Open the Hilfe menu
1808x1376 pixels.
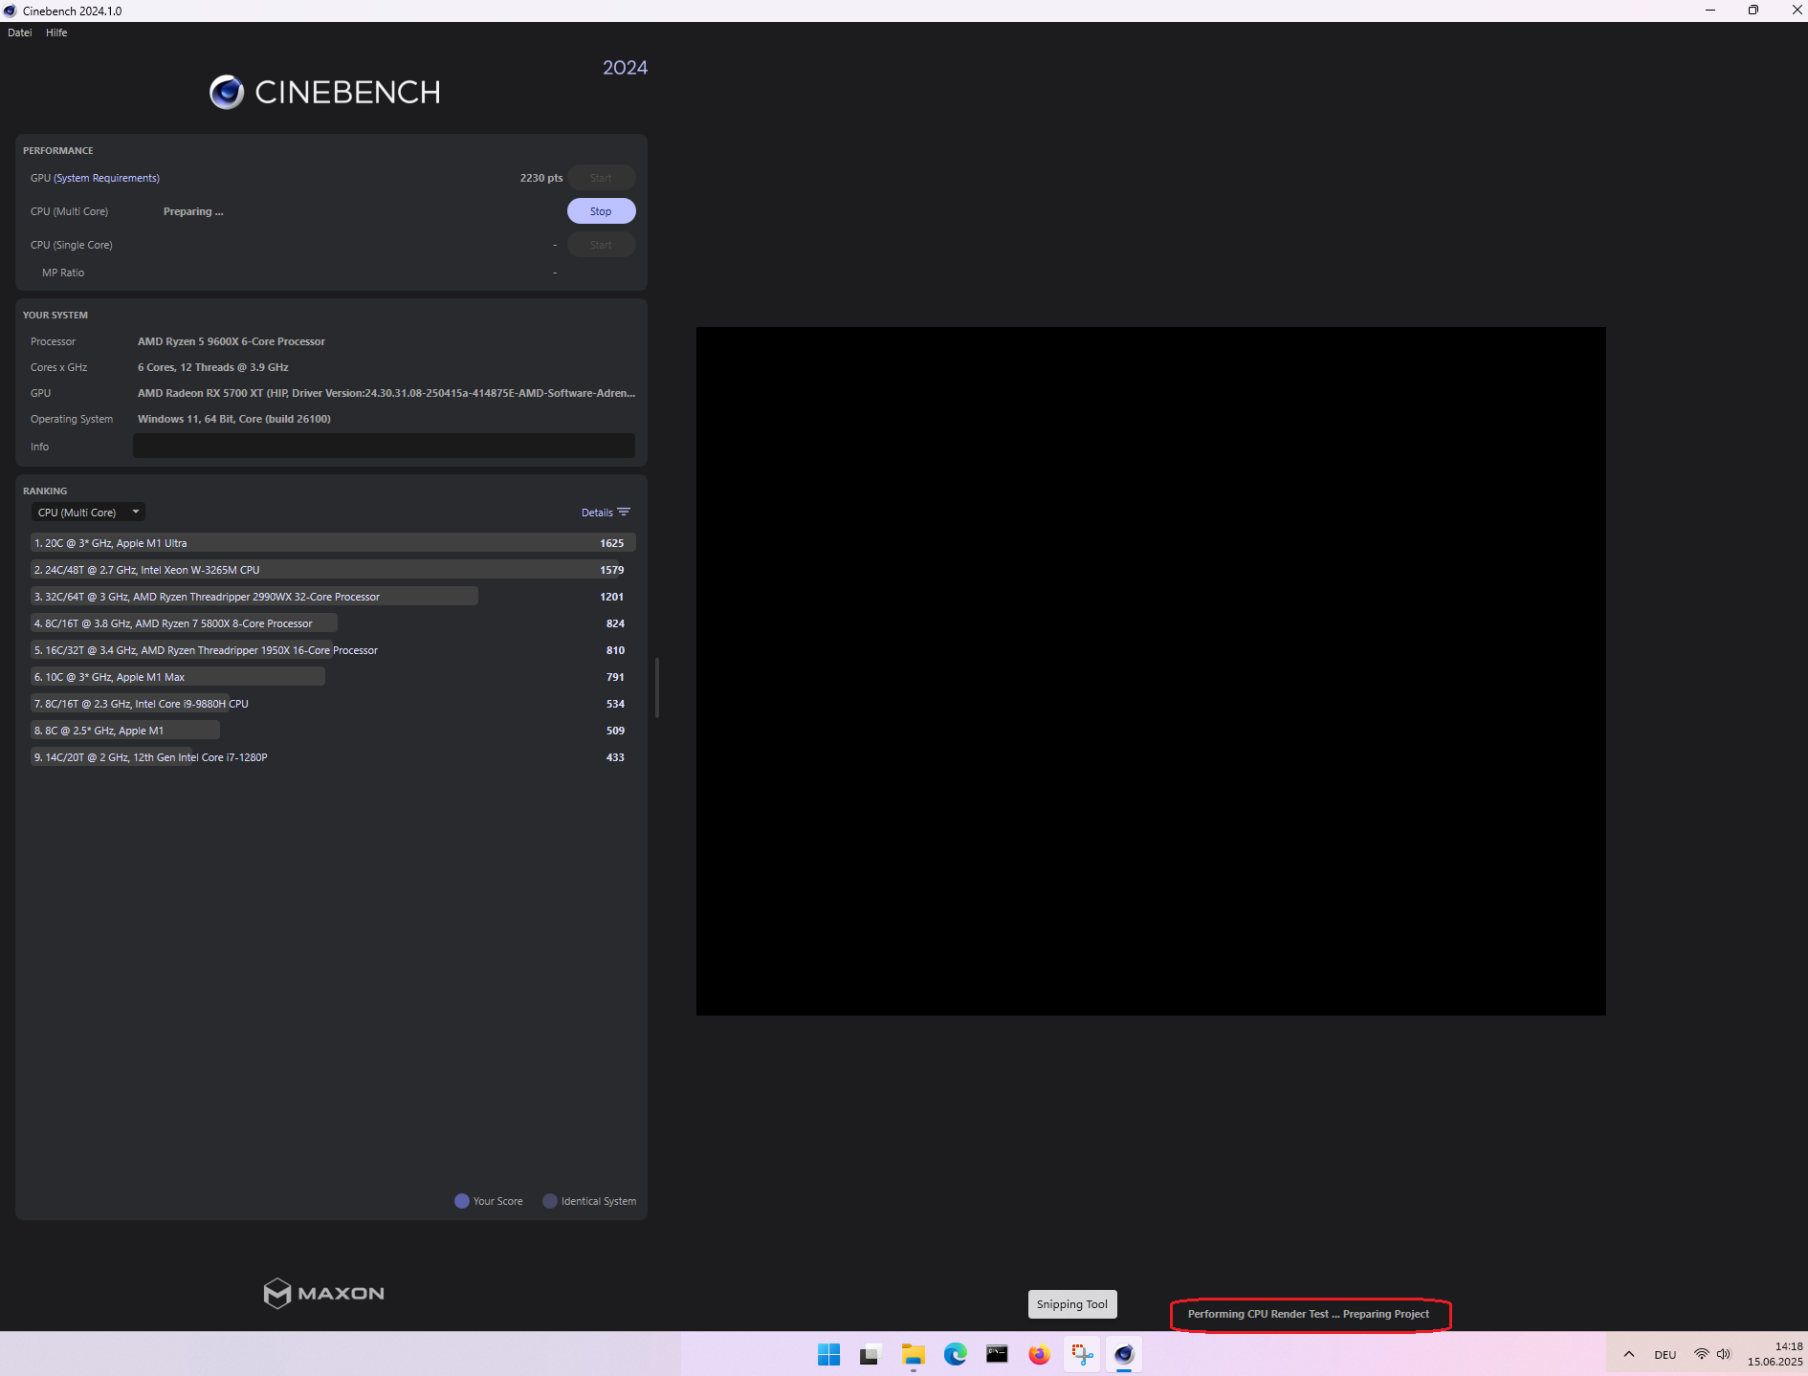(56, 33)
